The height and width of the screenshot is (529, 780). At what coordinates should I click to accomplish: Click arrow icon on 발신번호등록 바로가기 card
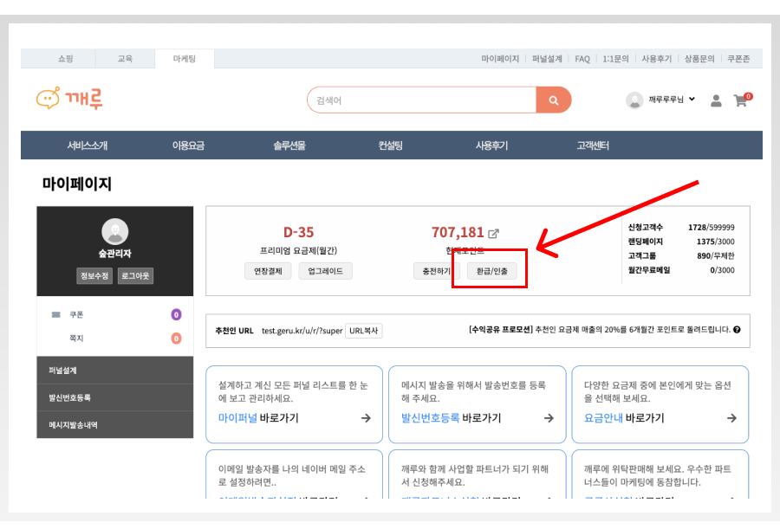pyautogui.click(x=549, y=418)
